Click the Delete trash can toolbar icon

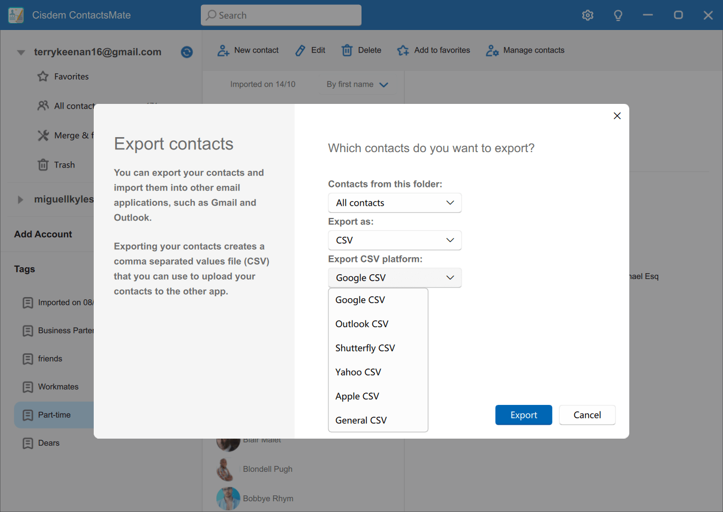(347, 50)
